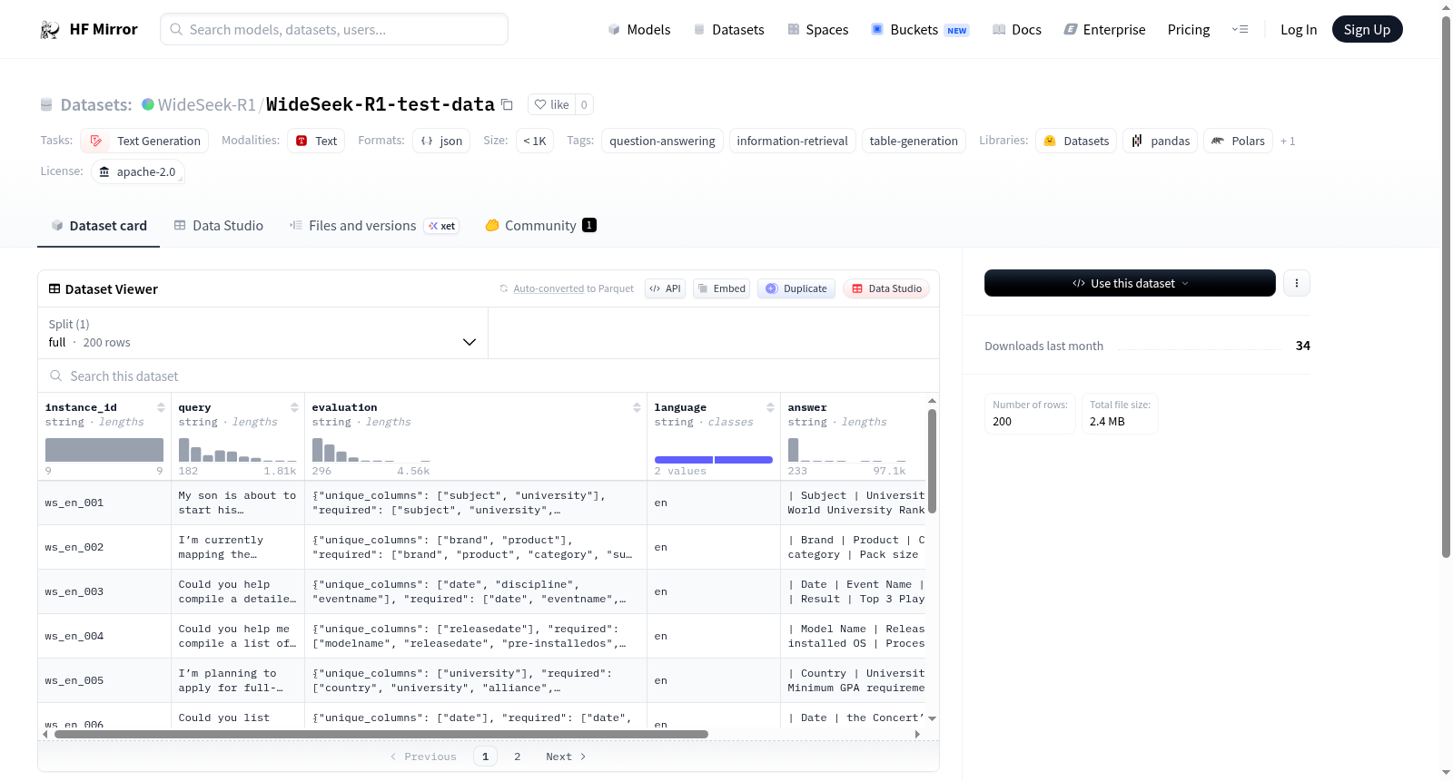Screen dimensions: 1453x781
Task: Open the three-dot more options menu
Action: click(x=1297, y=283)
